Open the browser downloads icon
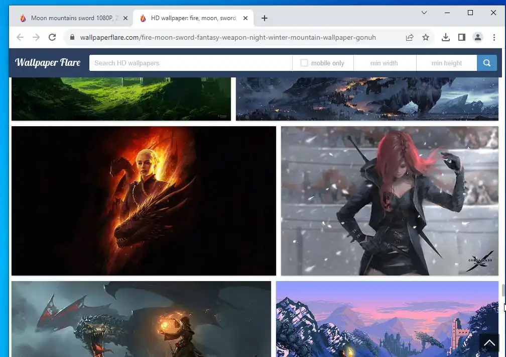The image size is (506, 357). tap(446, 37)
